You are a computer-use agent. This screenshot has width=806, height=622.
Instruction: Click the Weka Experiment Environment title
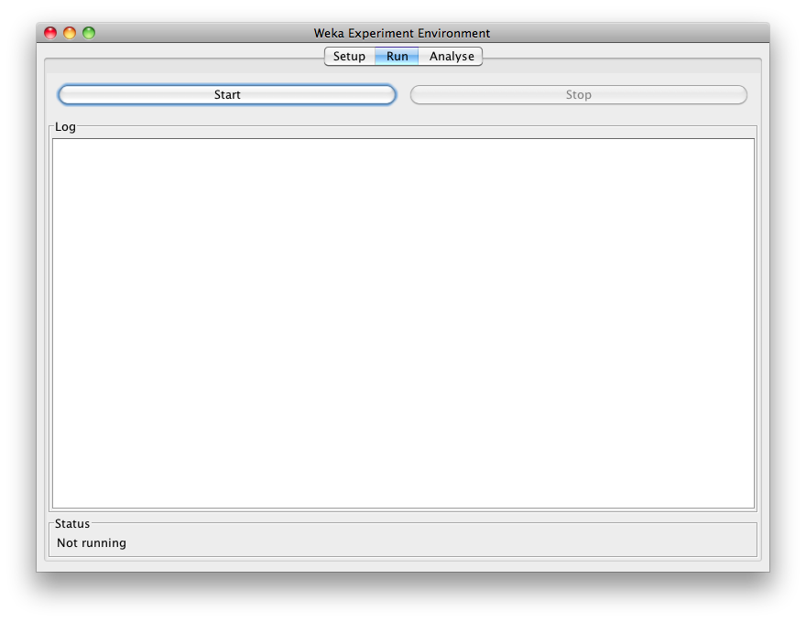(x=402, y=33)
